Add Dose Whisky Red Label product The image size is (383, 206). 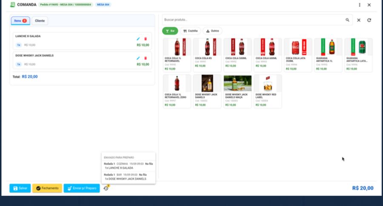[x=268, y=91]
